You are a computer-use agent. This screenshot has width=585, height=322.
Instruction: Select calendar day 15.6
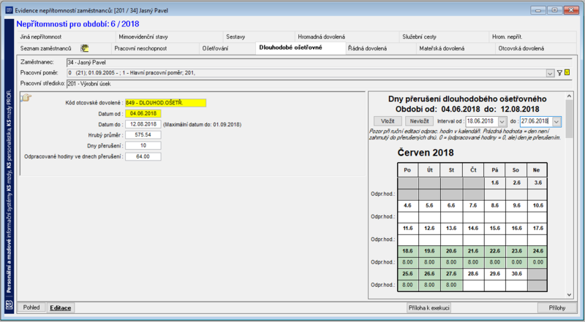[x=495, y=229]
